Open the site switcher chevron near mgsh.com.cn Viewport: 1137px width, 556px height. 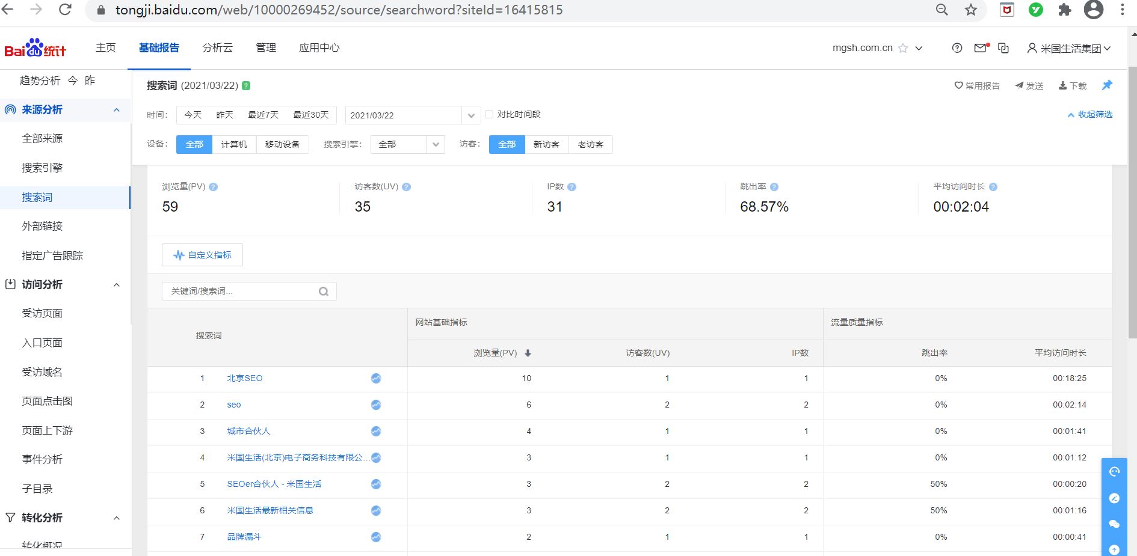[919, 48]
